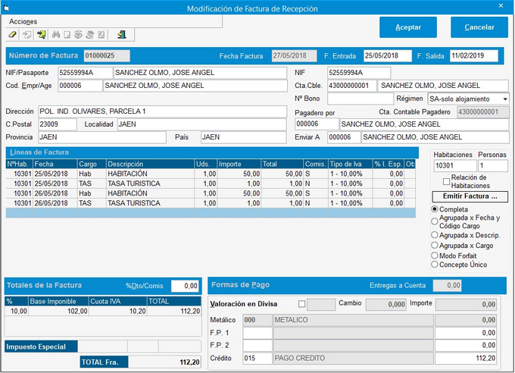
Task: Select 25/05/2018 TASA TURISTICA invoice line
Action: click(x=211, y=183)
